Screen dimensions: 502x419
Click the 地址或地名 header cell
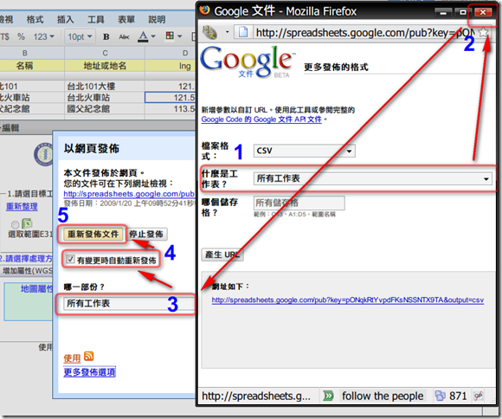coord(105,66)
